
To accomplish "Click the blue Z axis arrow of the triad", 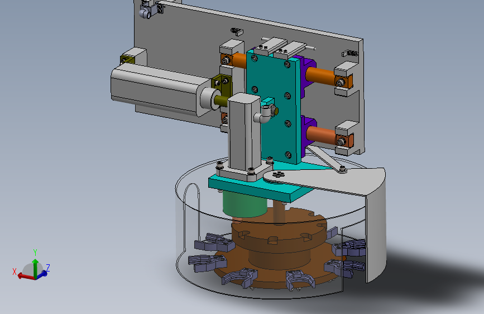I will click(x=43, y=274).
